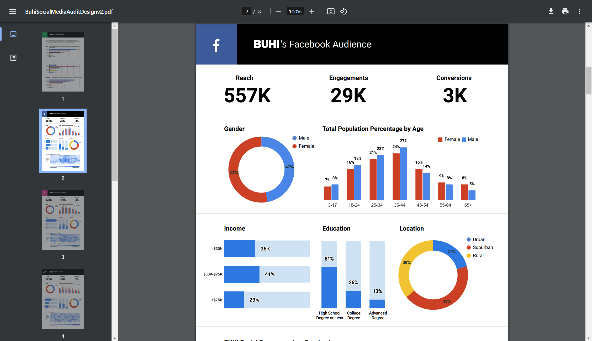Toggle the sidebar menu hamburger icon
Viewport: 592px width, 341px height.
(x=13, y=12)
